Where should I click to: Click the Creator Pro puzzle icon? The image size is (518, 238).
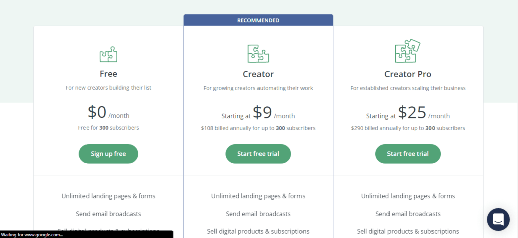pos(408,51)
